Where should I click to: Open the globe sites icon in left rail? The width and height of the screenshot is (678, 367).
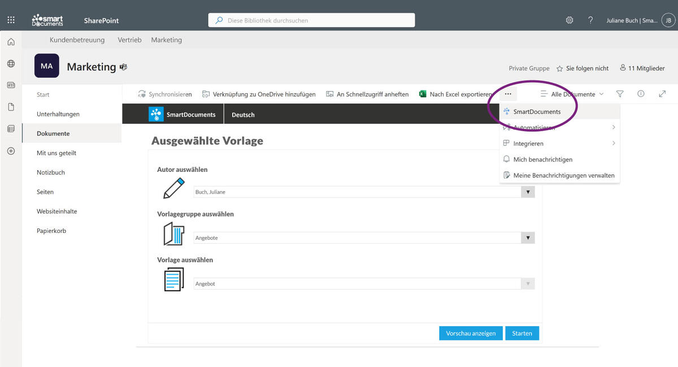11,64
